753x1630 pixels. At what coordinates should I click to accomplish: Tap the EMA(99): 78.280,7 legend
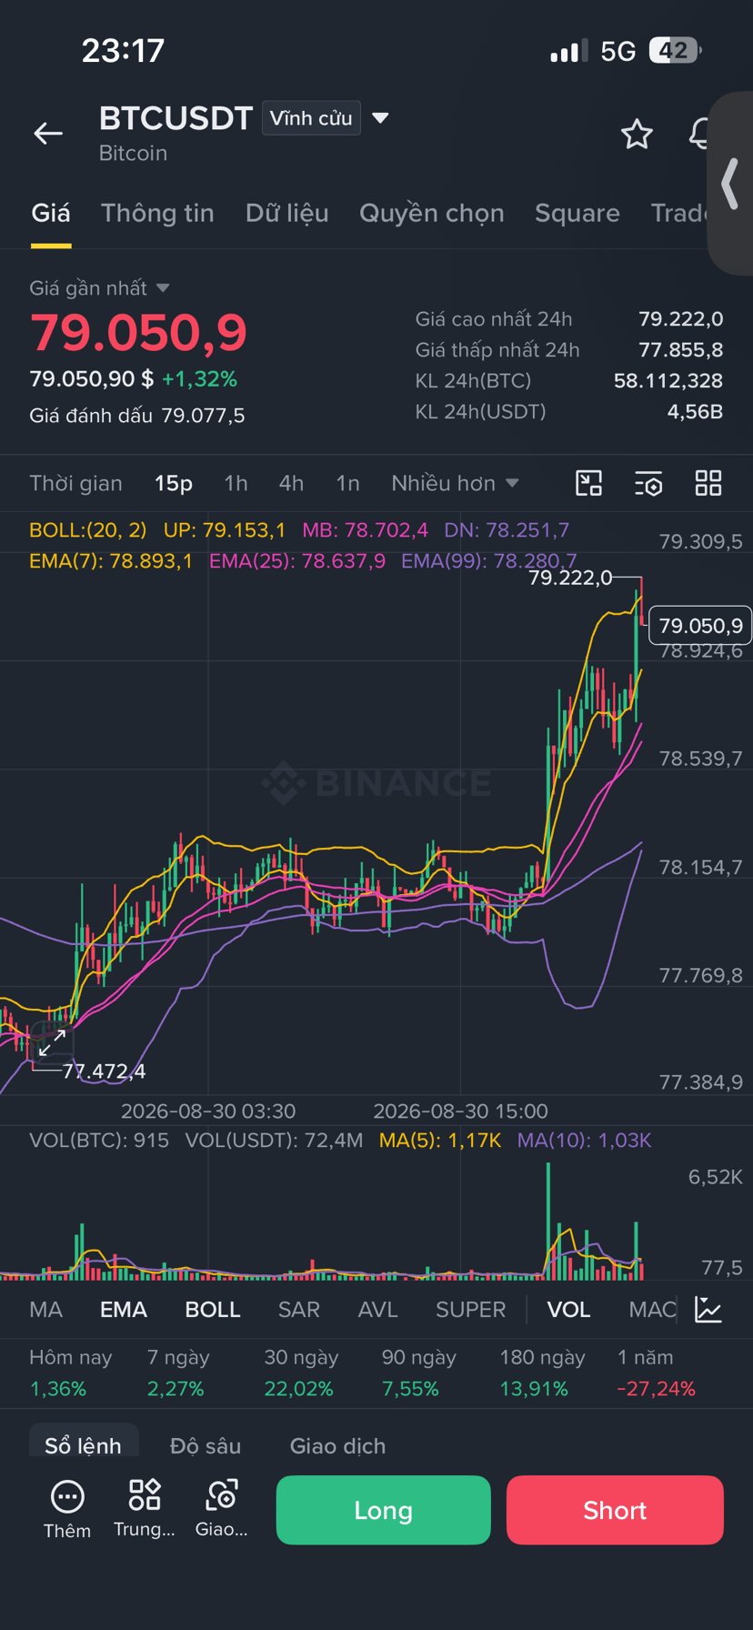[489, 561]
